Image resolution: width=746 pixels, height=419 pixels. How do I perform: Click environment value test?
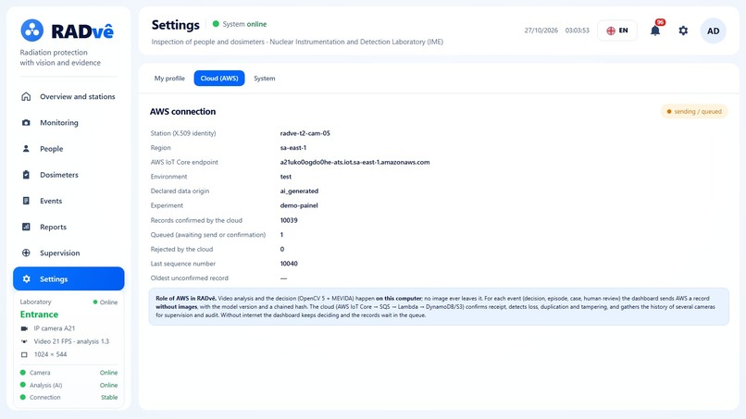[285, 177]
